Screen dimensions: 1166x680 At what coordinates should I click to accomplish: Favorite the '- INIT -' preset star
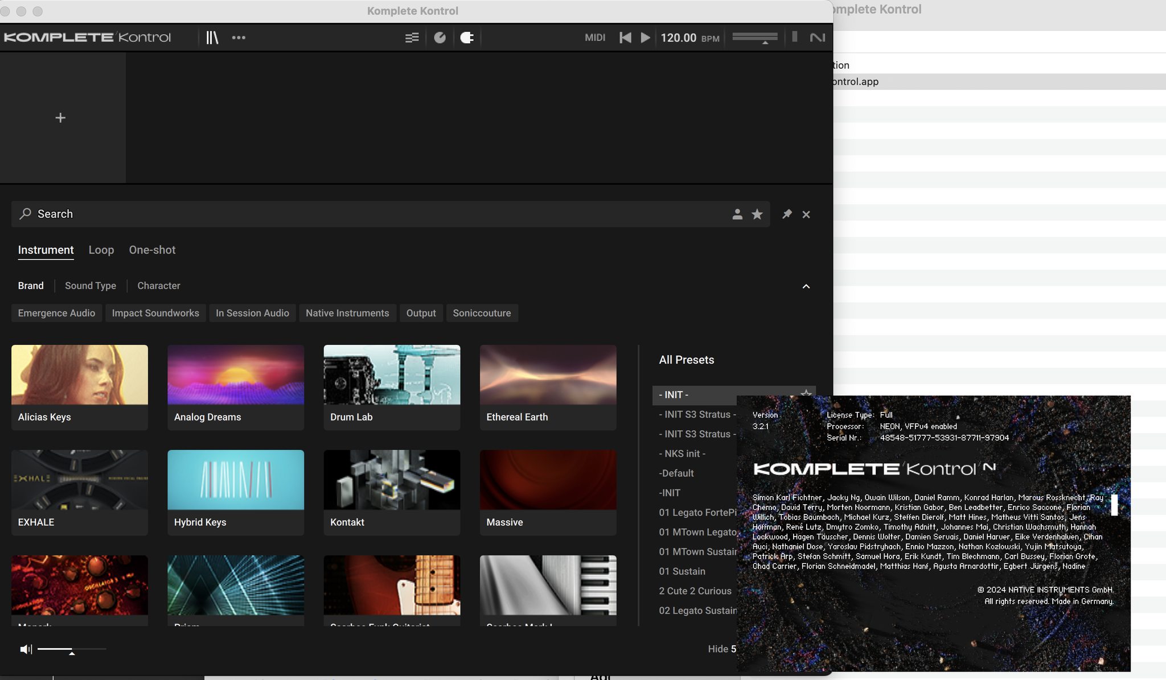coord(806,393)
